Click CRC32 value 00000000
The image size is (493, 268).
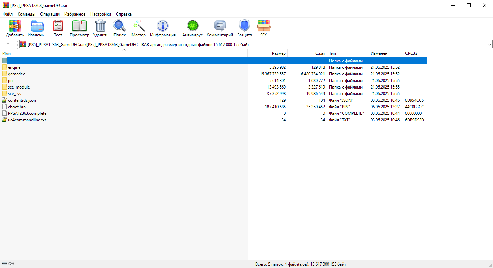[413, 113]
